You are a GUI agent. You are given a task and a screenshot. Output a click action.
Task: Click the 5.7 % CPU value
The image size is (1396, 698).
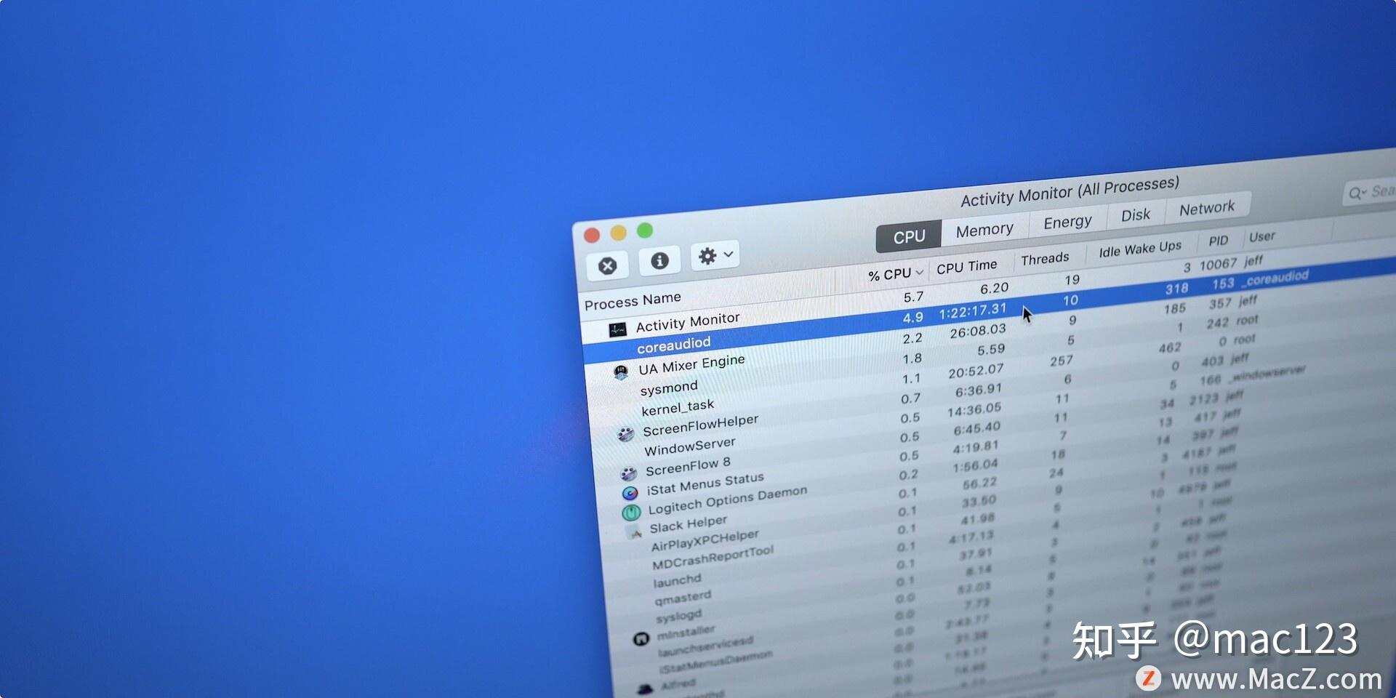[913, 297]
